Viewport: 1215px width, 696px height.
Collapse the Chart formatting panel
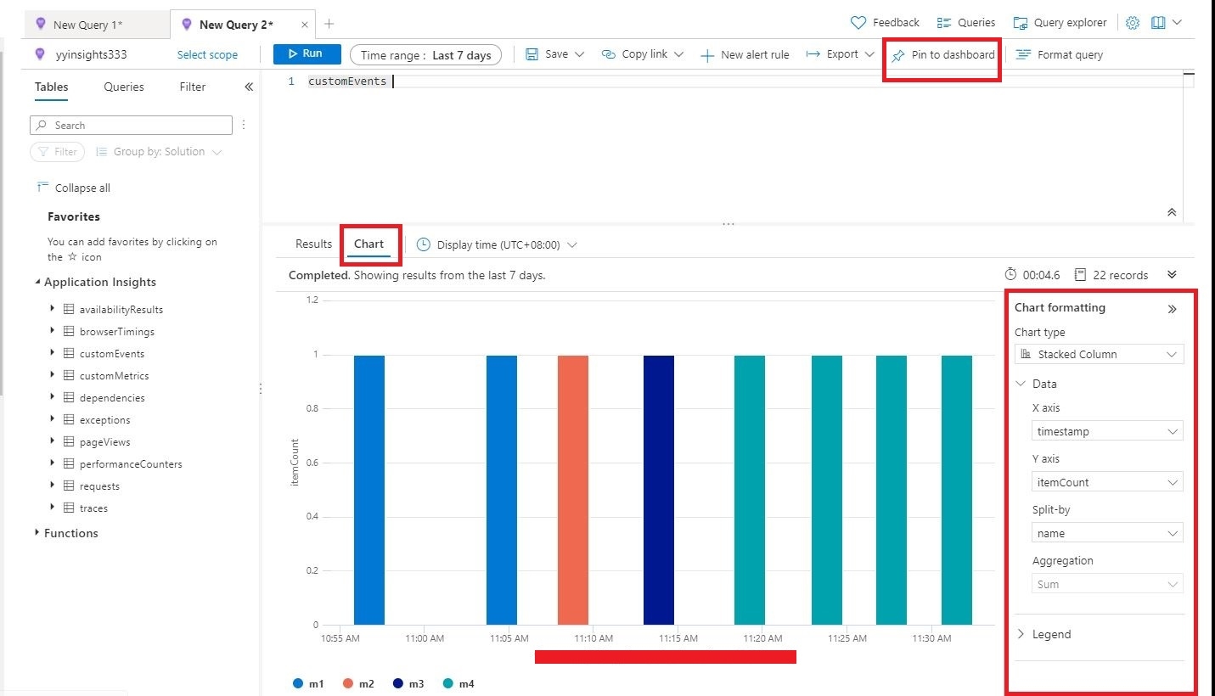coord(1173,309)
